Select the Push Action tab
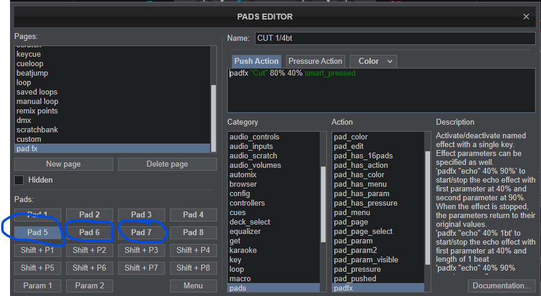 (256, 61)
